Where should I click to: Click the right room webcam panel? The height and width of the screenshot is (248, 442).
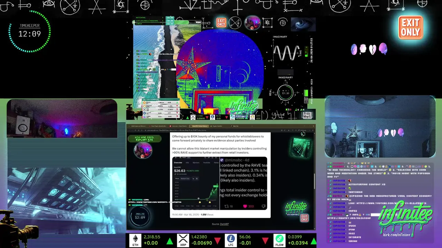[380, 126]
